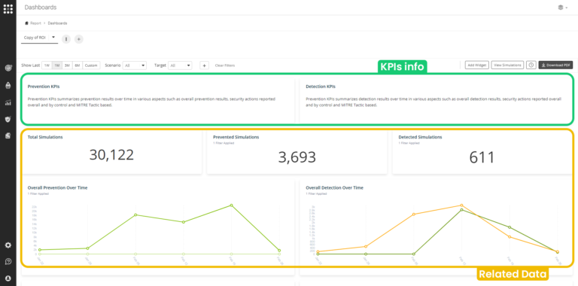Add a filter with the plus button
578x286 pixels.
click(205, 65)
